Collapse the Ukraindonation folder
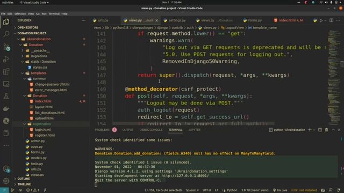This screenshot has height=193, width=344. [x=38, y=39]
